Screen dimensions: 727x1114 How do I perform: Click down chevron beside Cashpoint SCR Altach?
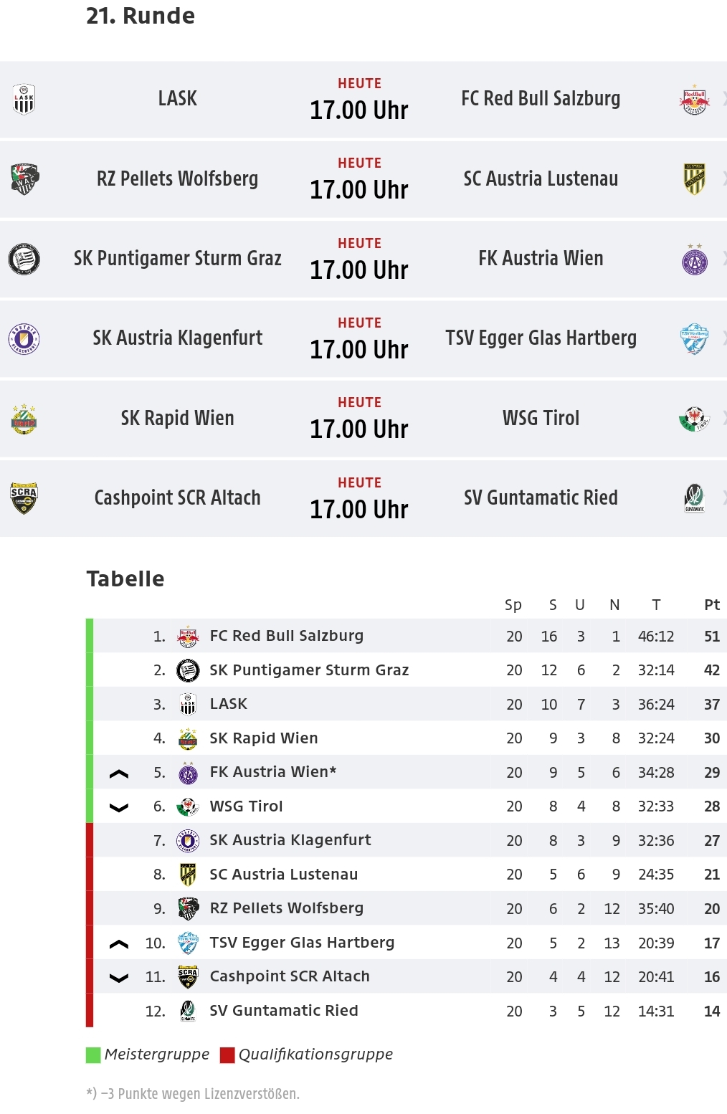(119, 978)
